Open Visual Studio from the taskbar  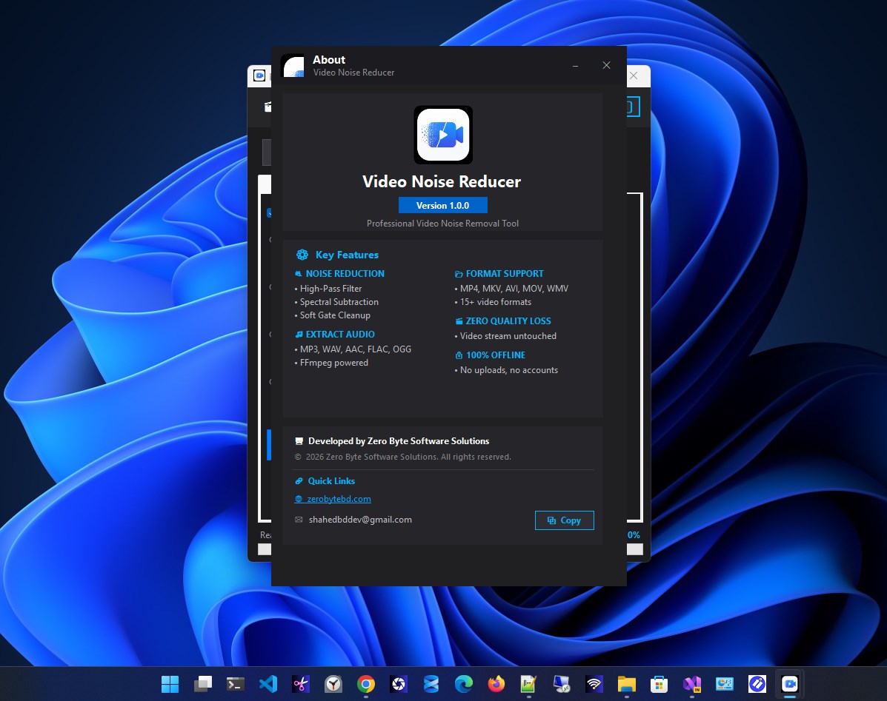692,684
